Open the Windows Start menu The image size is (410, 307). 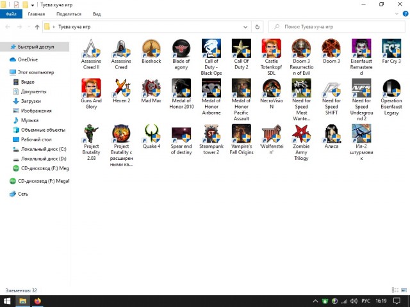click(7, 301)
